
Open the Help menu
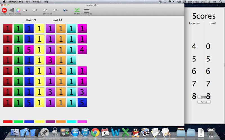click(x=46, y=2)
